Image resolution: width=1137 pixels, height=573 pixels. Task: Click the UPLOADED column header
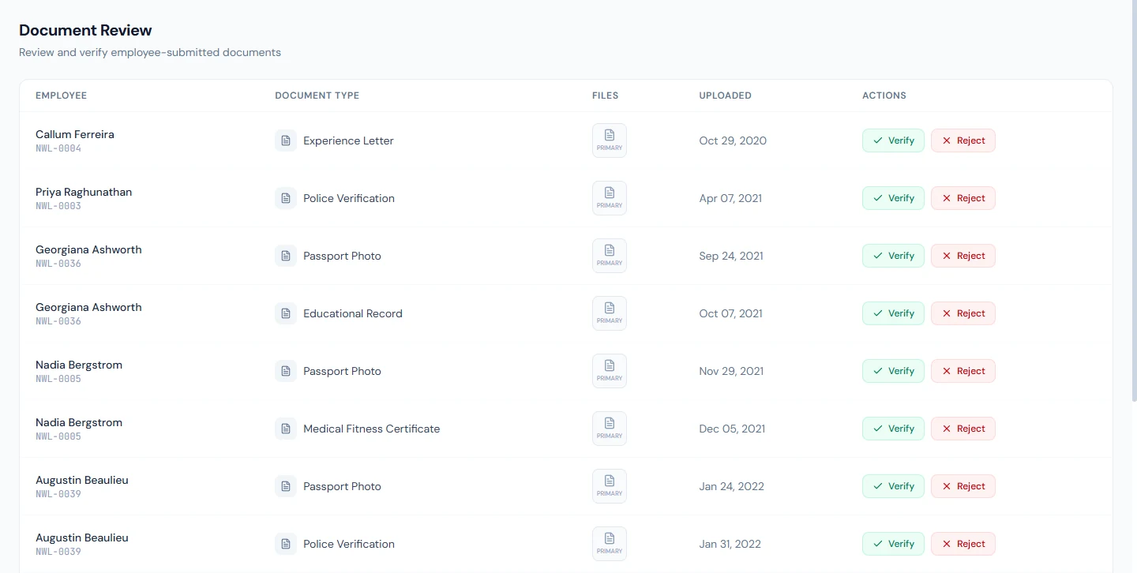[x=725, y=95]
